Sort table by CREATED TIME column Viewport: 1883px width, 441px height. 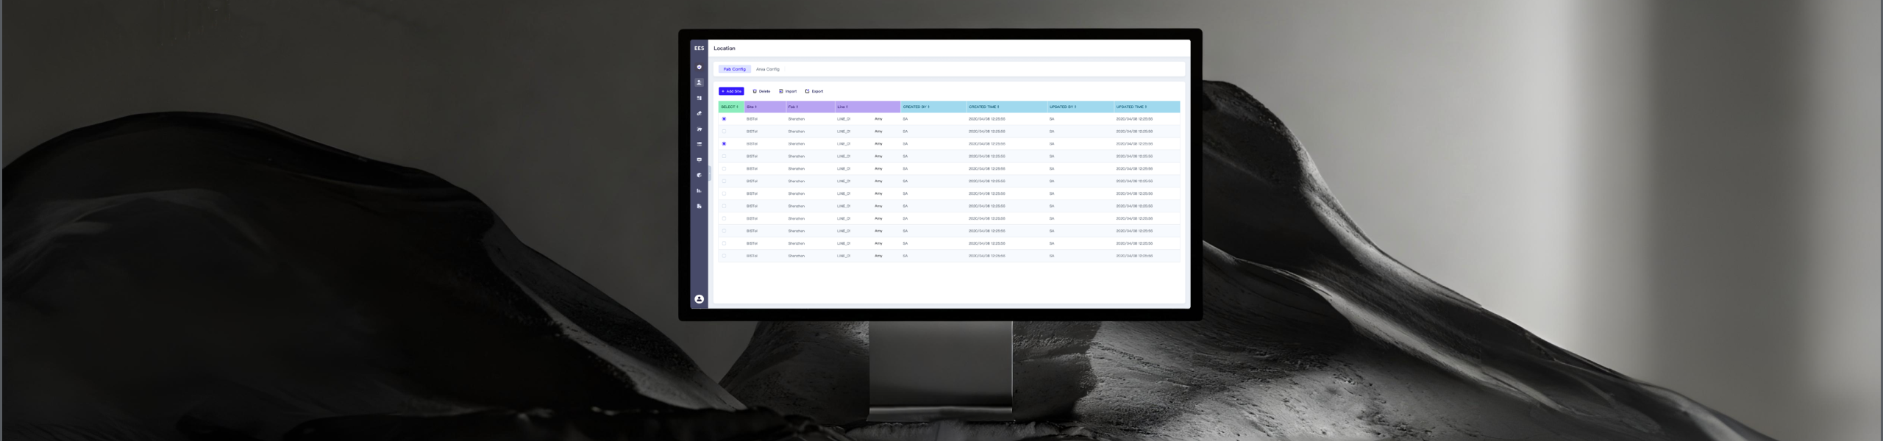tap(983, 107)
